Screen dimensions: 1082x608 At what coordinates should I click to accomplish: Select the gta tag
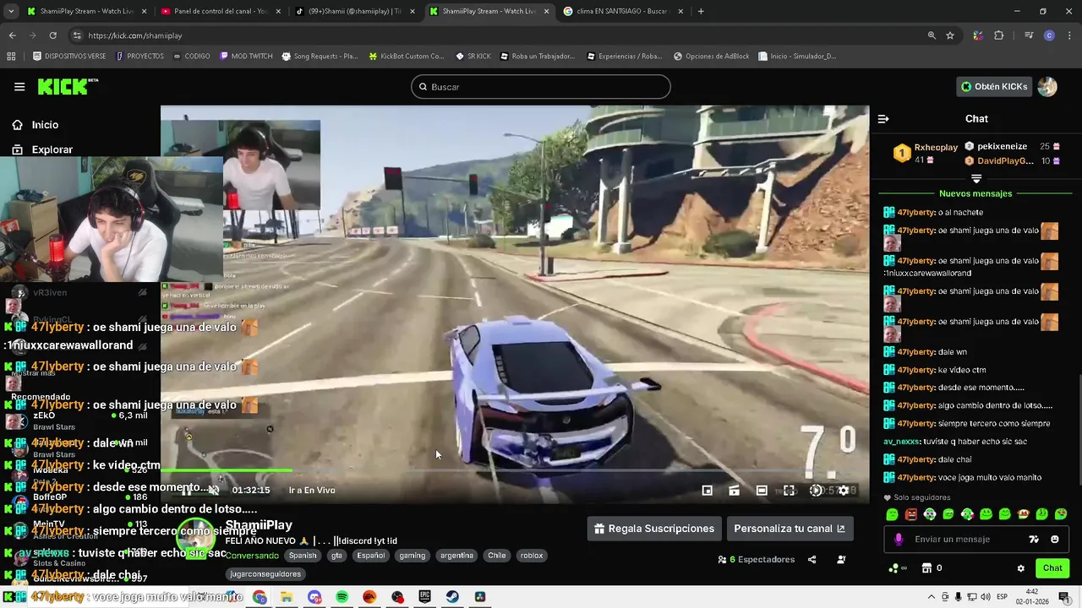(336, 556)
